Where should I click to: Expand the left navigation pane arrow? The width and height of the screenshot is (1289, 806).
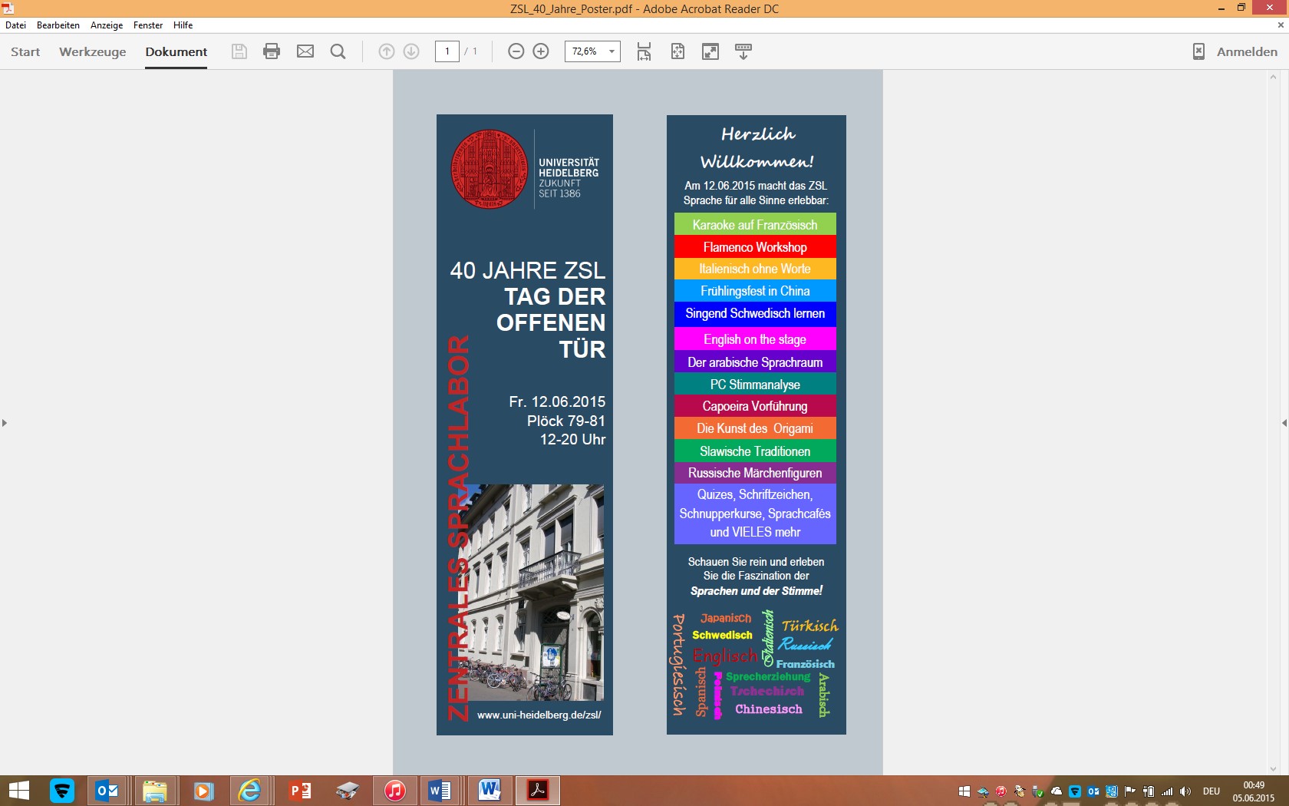pyautogui.click(x=5, y=423)
